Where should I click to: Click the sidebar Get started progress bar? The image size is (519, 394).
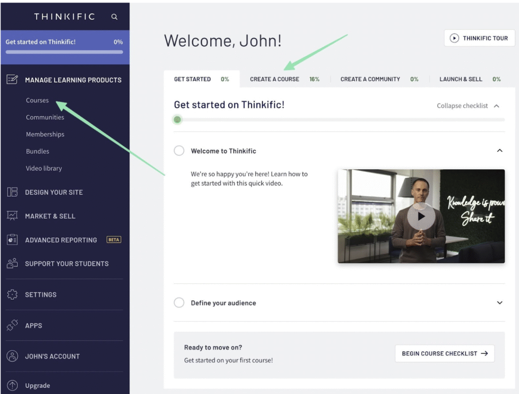pos(64,52)
